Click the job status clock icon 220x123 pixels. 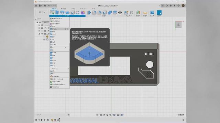point(170,5)
